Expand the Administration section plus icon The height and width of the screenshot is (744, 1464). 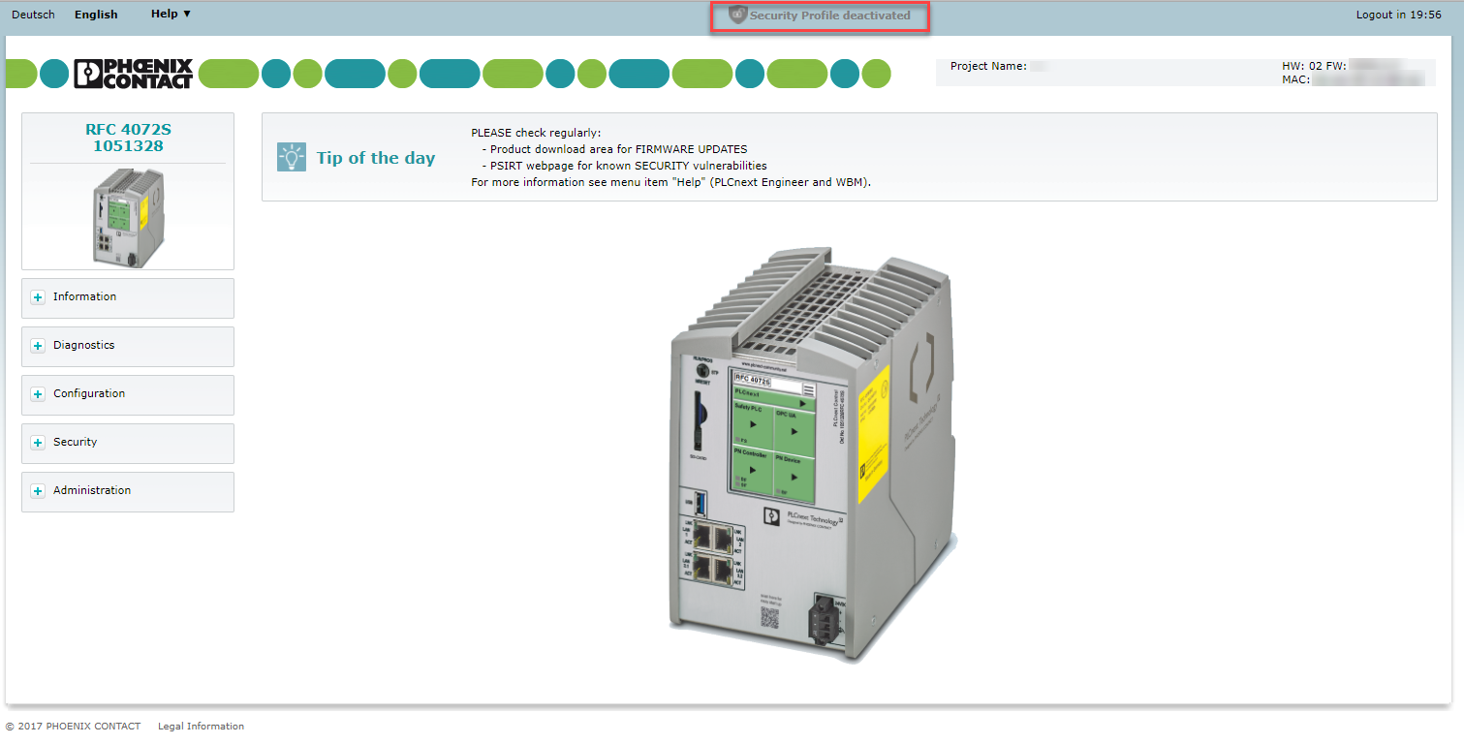[38, 491]
